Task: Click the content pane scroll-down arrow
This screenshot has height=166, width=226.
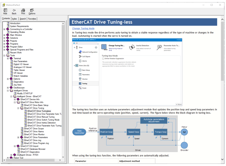Action: click(222, 159)
